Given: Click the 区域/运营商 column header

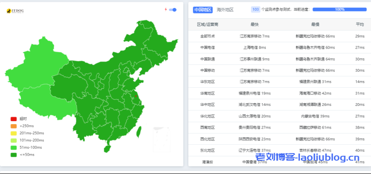Looking at the screenshot, I should coord(208,24).
